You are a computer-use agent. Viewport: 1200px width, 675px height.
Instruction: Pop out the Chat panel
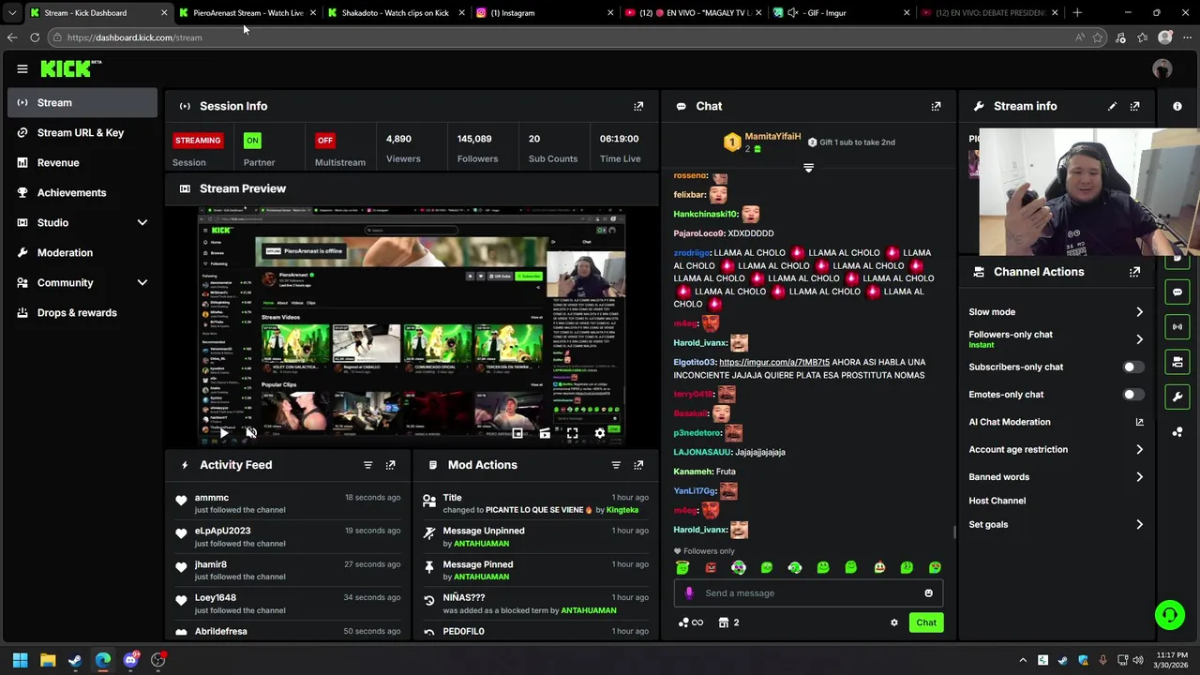936,106
